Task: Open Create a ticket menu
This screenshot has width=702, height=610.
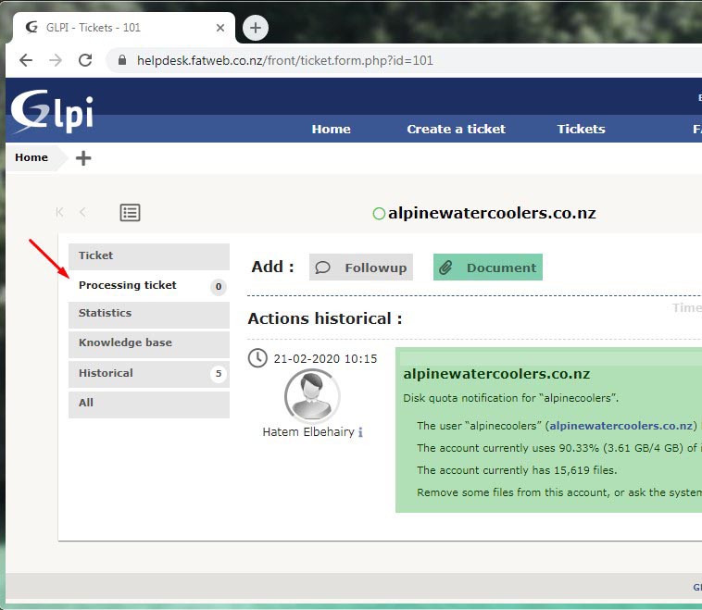Action: [456, 129]
